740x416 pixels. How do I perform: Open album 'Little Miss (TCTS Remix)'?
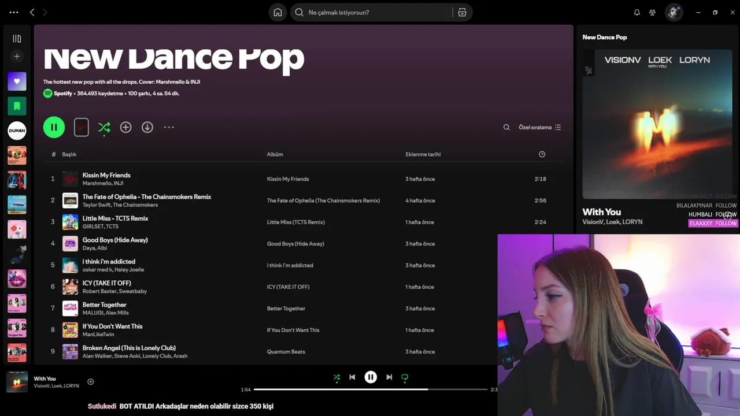click(x=295, y=222)
